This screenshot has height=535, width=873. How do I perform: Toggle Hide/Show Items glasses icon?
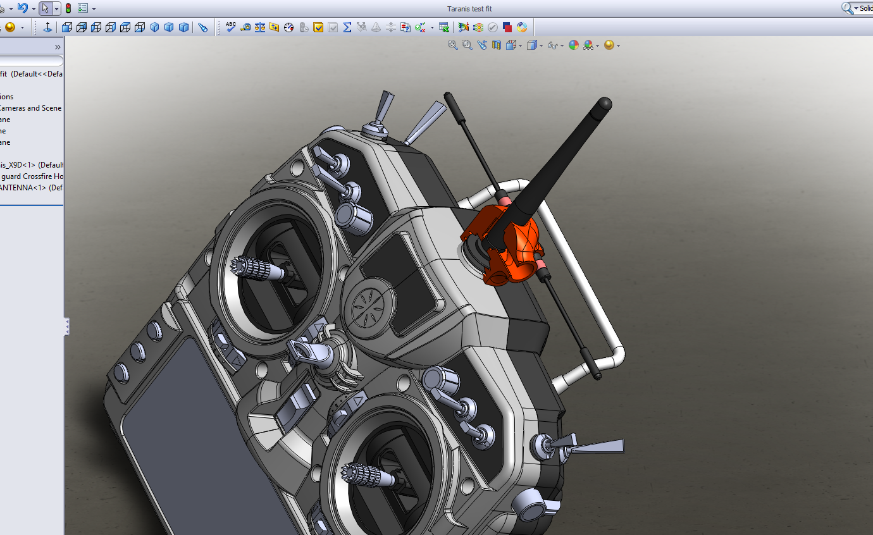[553, 46]
